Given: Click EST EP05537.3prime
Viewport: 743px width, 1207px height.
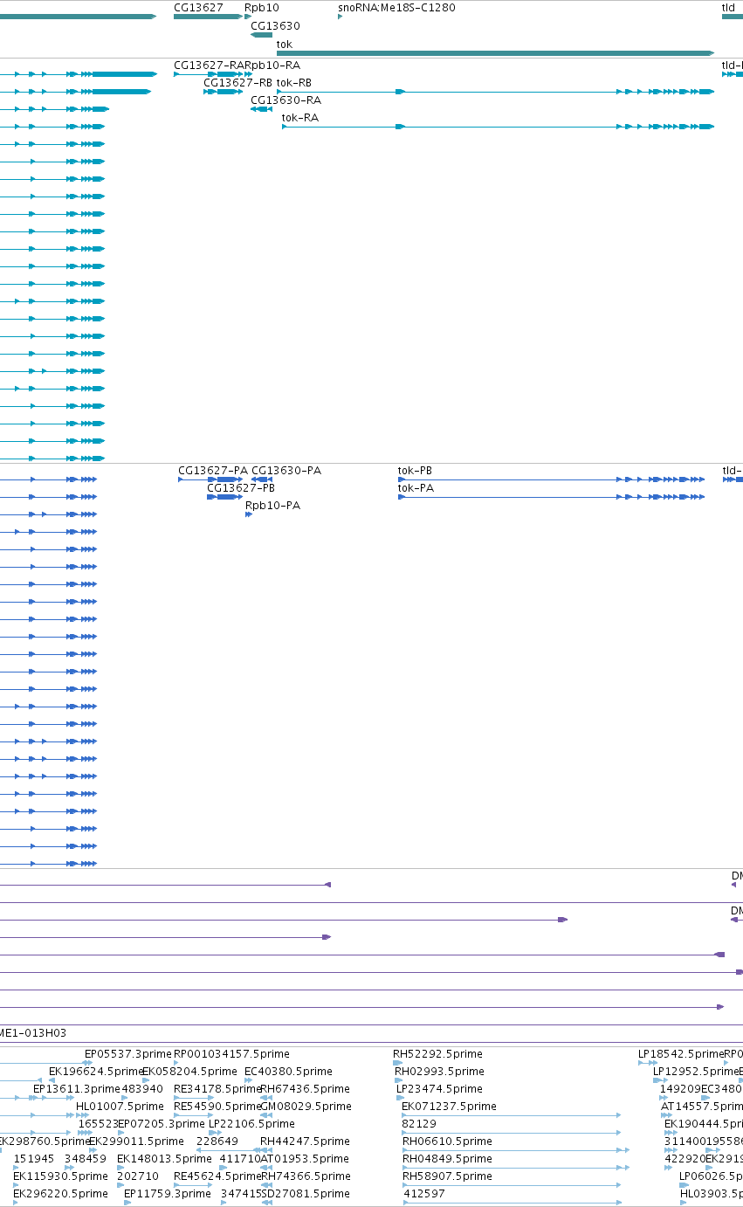Looking at the screenshot, I should (127, 1054).
